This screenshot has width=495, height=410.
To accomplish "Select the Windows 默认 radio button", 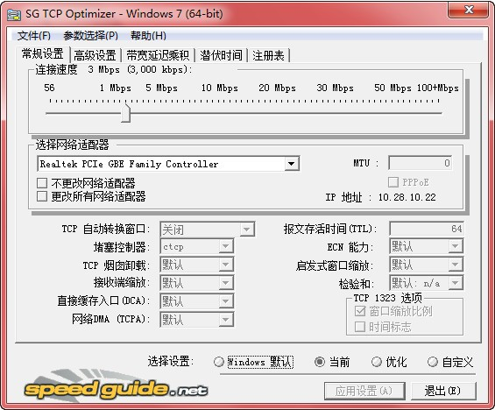I will pos(218,362).
